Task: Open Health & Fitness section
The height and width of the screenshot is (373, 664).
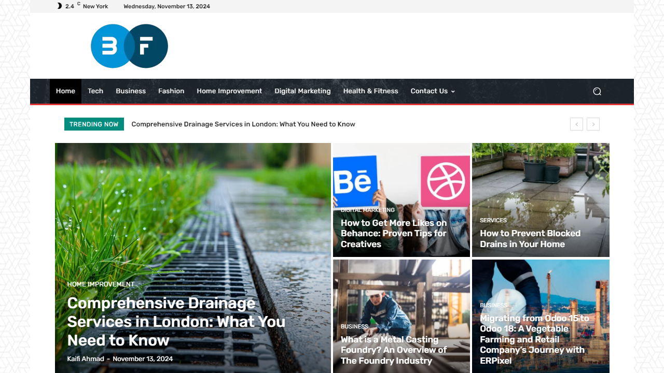Action: point(370,91)
